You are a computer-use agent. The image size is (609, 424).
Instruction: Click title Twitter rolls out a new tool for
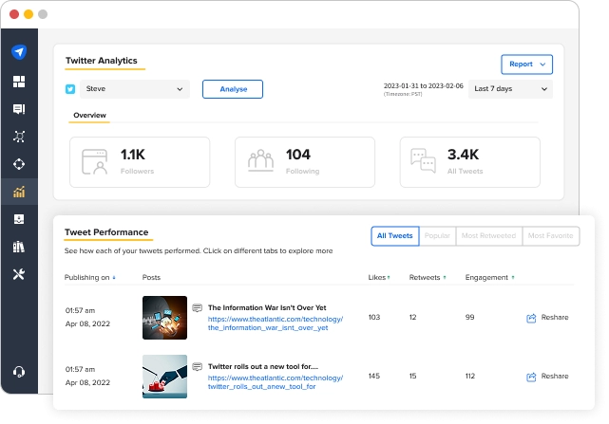pos(263,366)
